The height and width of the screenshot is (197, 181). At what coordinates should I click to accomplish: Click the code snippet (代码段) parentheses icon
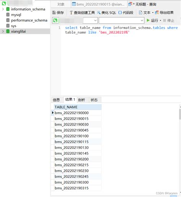pos(120,13)
